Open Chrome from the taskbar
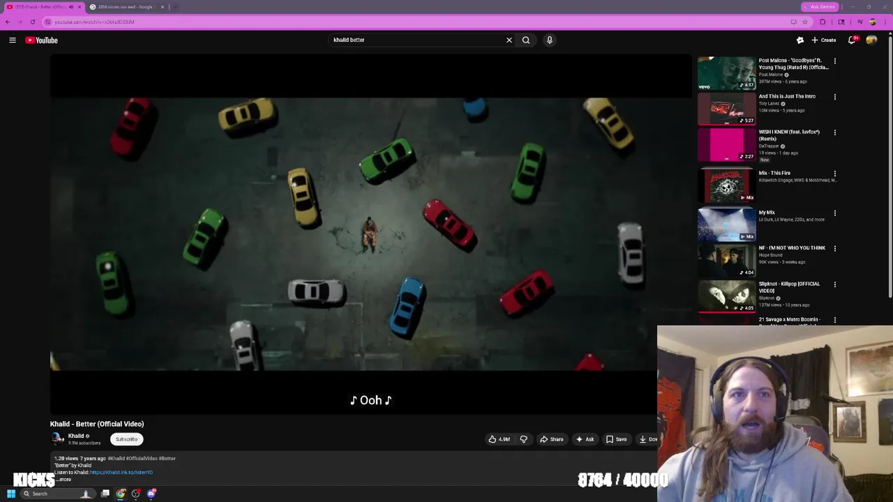Viewport: 893px width, 502px height. tap(121, 494)
